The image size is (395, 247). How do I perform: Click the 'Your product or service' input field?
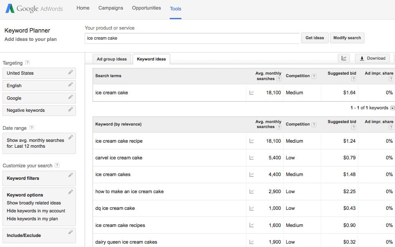192,38
